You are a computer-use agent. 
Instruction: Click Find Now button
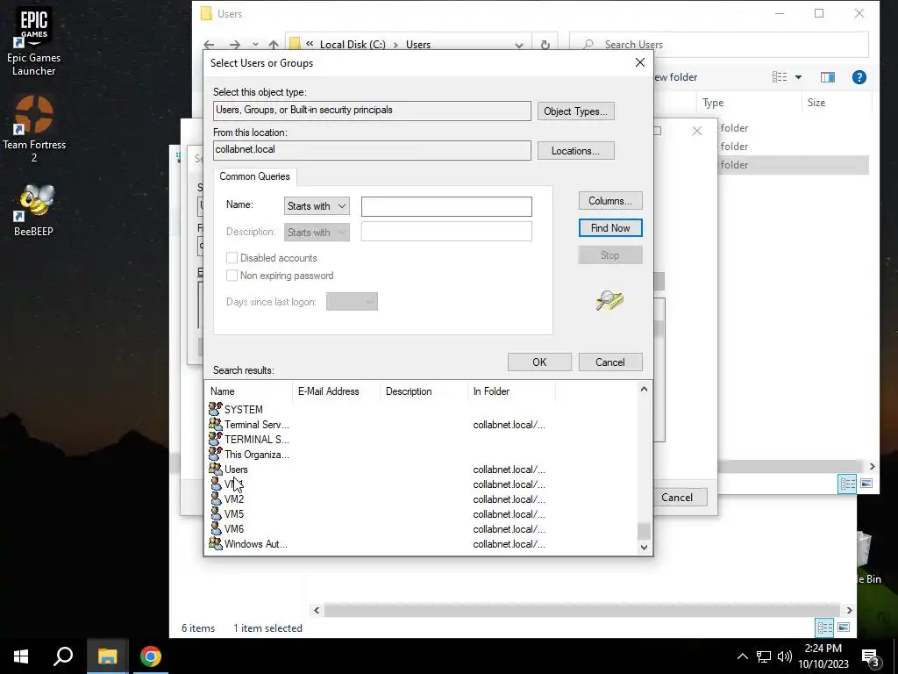pyautogui.click(x=610, y=228)
